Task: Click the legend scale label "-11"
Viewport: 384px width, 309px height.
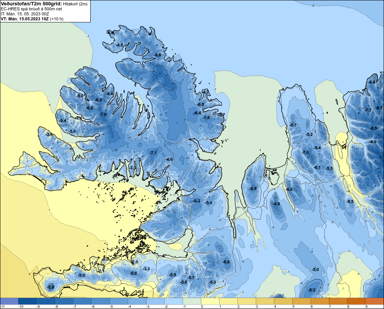Action: 3,307
